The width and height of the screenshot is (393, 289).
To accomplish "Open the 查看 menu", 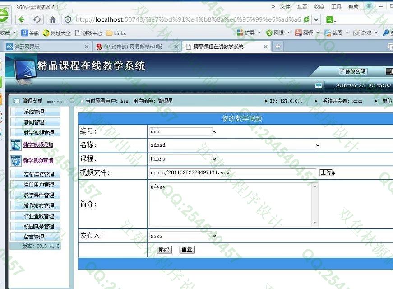I will [x=302, y=6].
